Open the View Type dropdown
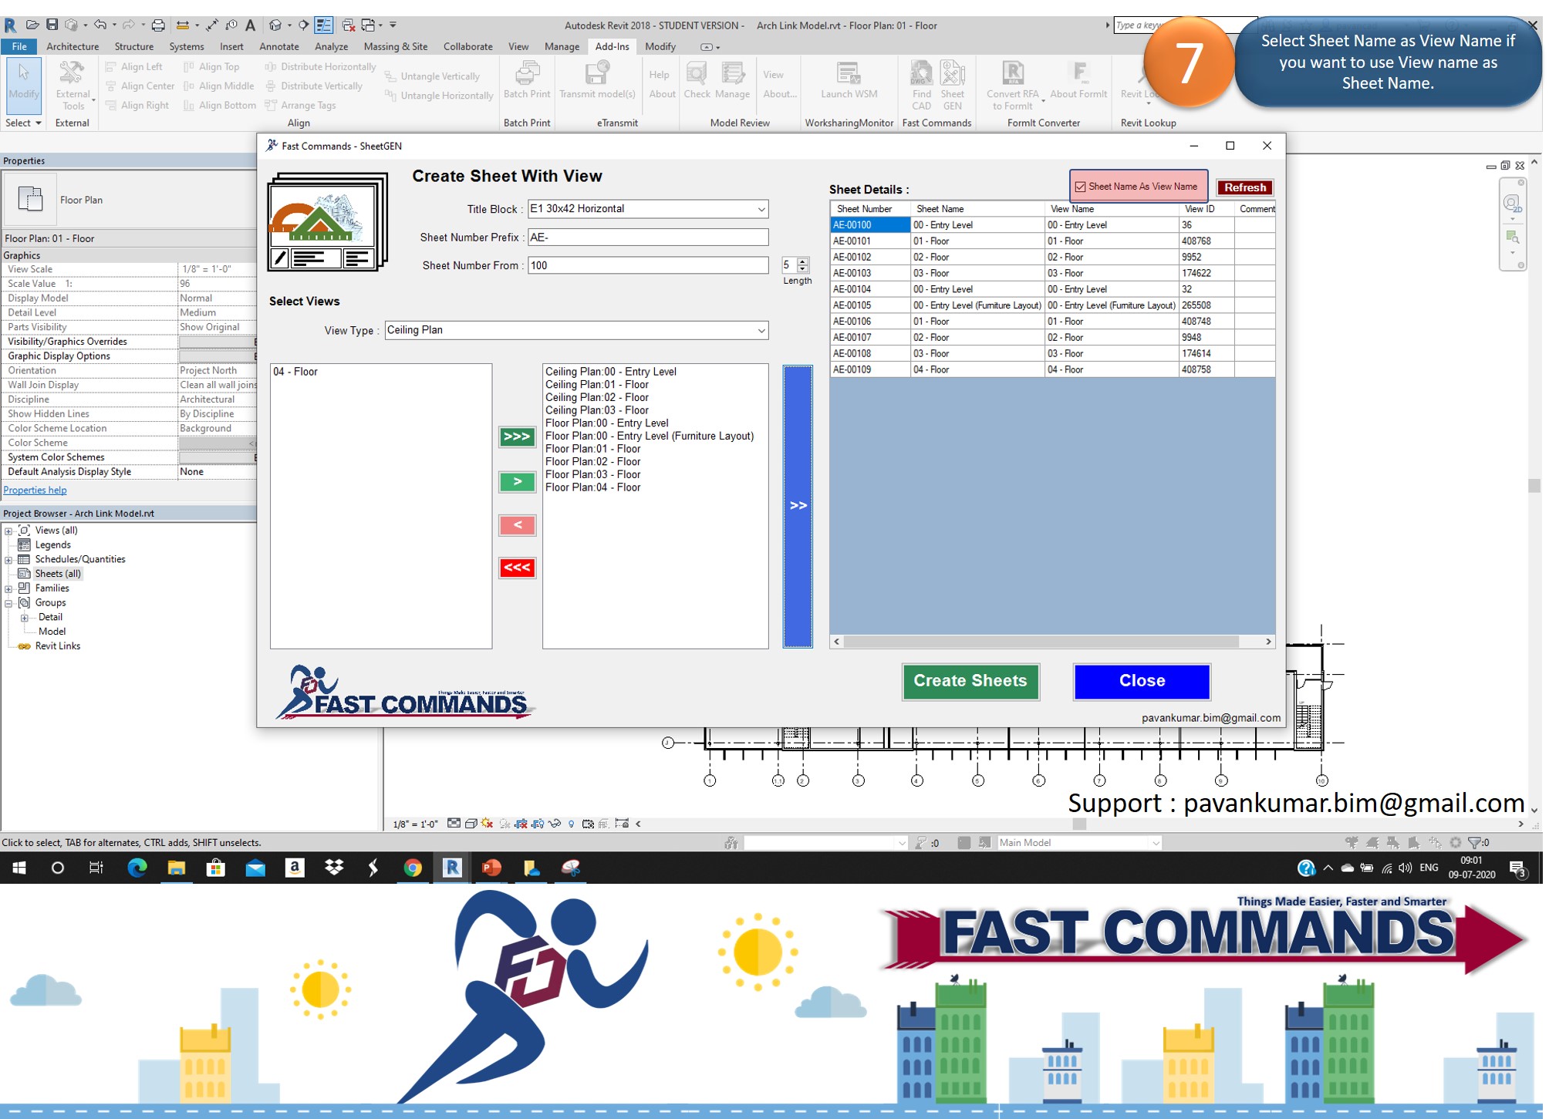This screenshot has width=1549, height=1119. coord(761,330)
